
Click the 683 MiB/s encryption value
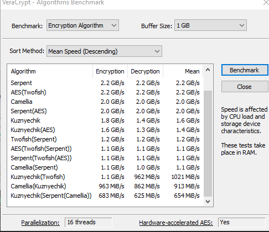pyautogui.click(x=111, y=196)
